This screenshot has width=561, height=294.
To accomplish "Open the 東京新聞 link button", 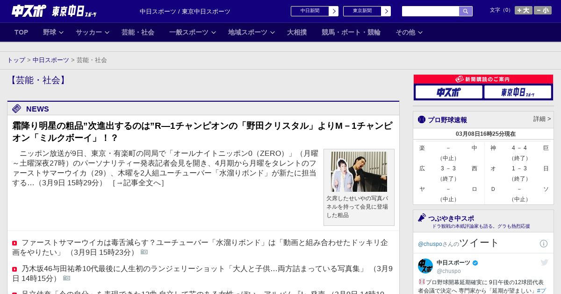I will [x=362, y=11].
